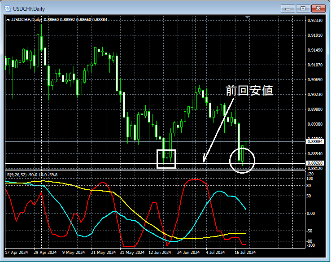Click the 31 May 2024 date label
The width and height of the screenshot is (331, 262).
[x=132, y=252]
